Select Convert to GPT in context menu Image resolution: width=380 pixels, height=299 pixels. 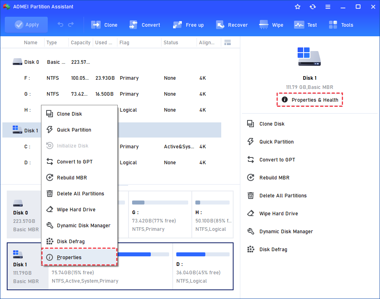[80, 162]
